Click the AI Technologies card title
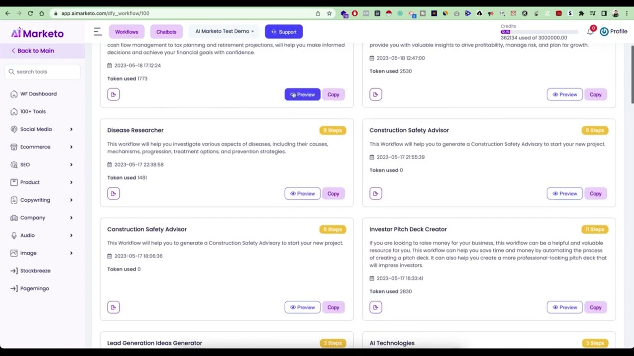634x356 pixels. click(x=392, y=343)
